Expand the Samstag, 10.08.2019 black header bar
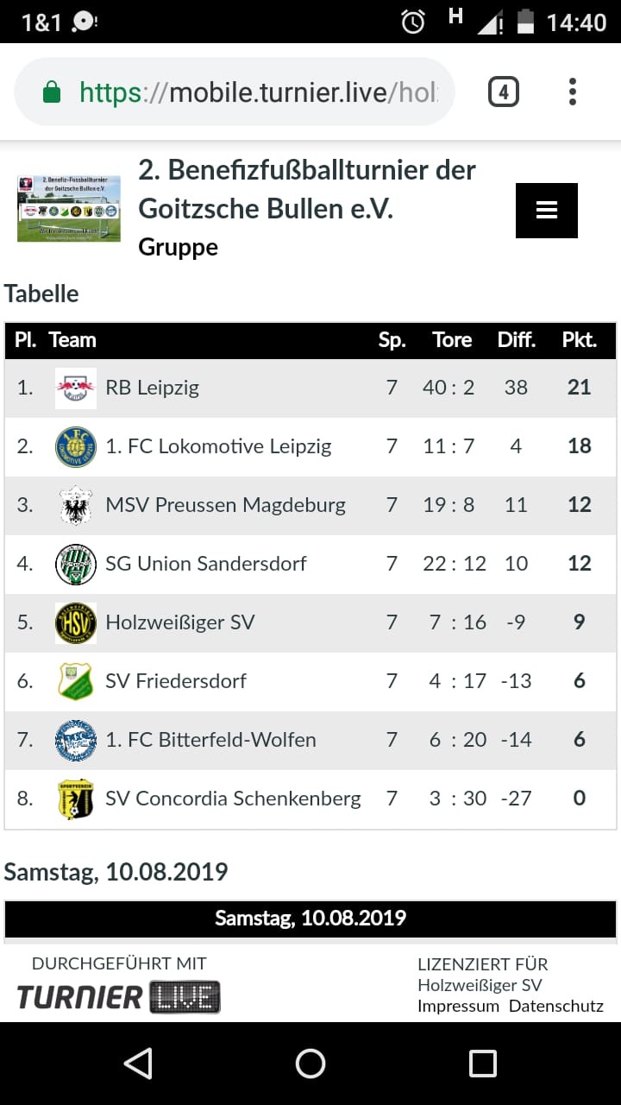The width and height of the screenshot is (621, 1105). pyautogui.click(x=310, y=918)
